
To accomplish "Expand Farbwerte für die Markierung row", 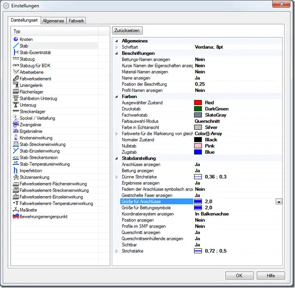I will coord(116,133).
